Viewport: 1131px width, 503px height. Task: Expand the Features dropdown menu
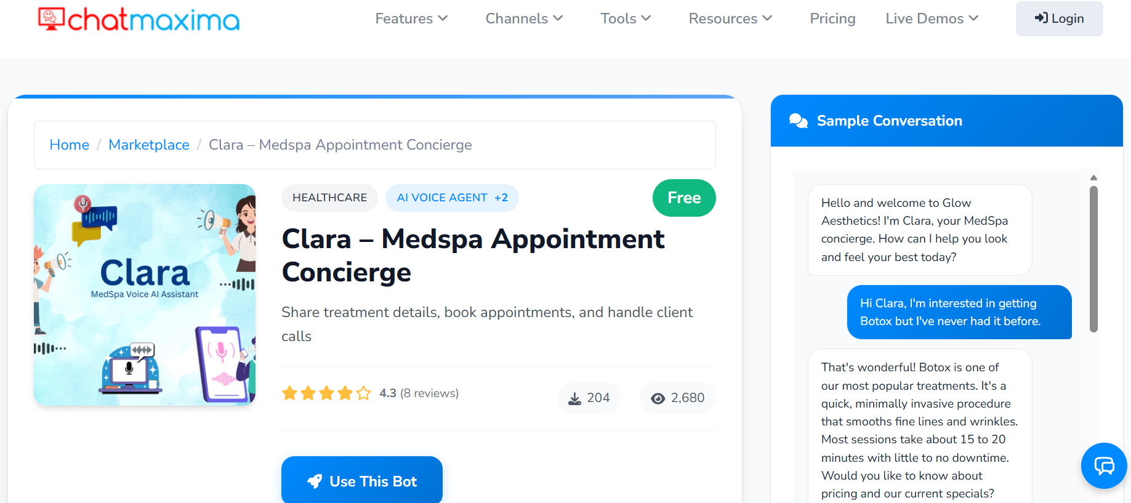point(411,18)
